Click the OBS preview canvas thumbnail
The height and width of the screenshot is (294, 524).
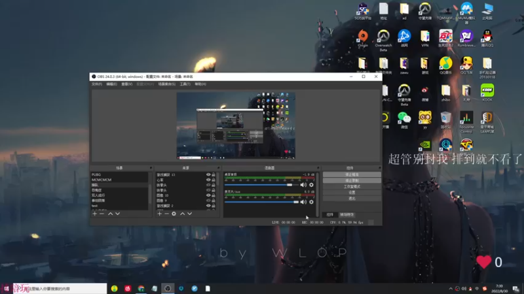(236, 125)
